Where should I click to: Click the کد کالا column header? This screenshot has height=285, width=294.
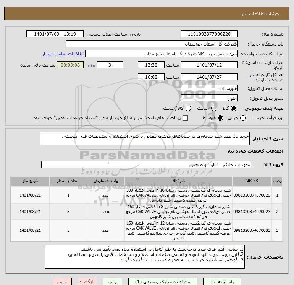pos(252,181)
